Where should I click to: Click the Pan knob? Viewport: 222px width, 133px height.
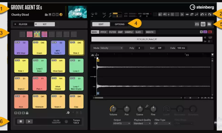[127, 109]
